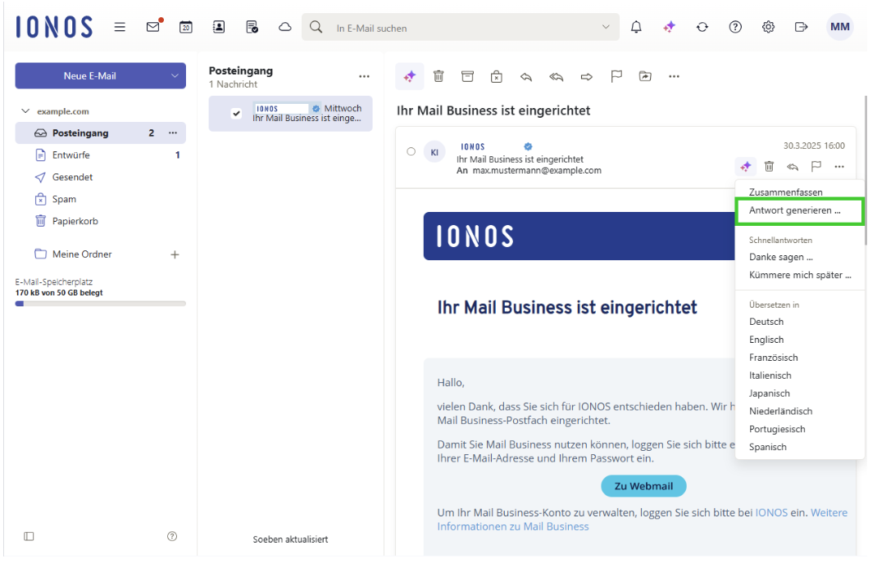Choose Danke sagen quick reply
This screenshot has width=877, height=563.
781,257
